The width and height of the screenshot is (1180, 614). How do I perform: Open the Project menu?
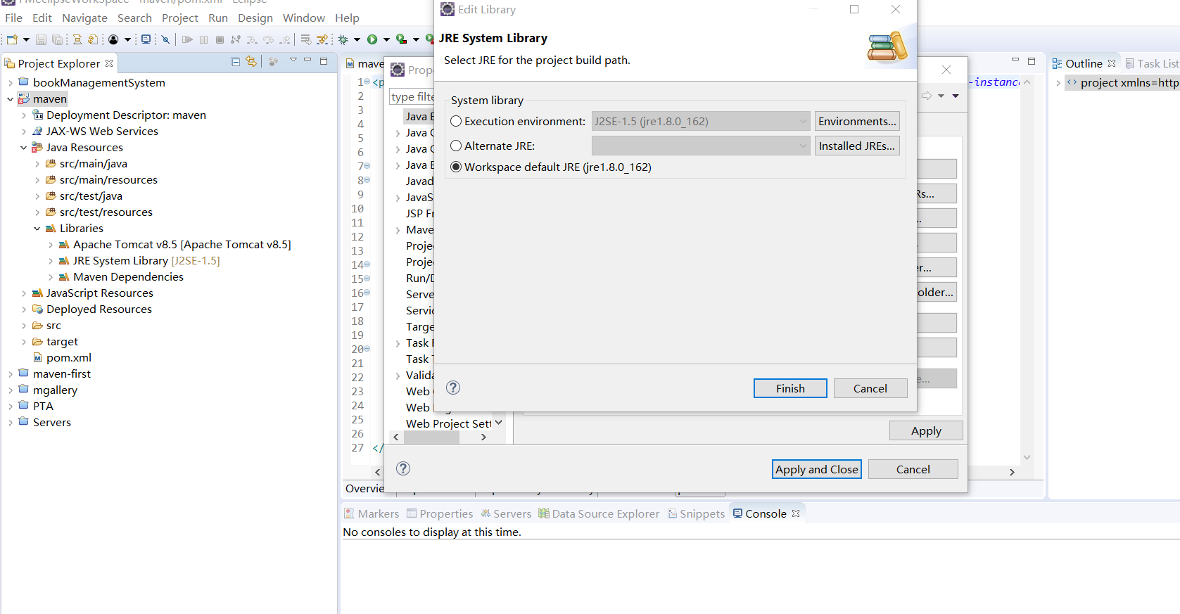pos(180,18)
